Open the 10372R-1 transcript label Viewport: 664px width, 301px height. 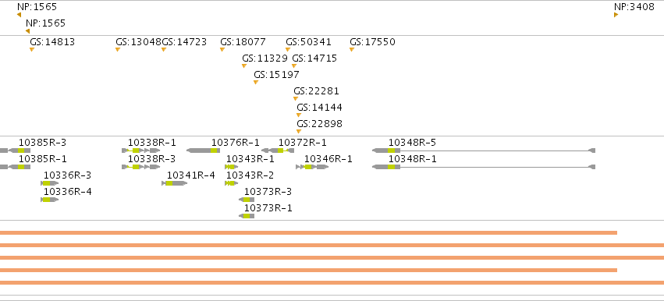(303, 143)
